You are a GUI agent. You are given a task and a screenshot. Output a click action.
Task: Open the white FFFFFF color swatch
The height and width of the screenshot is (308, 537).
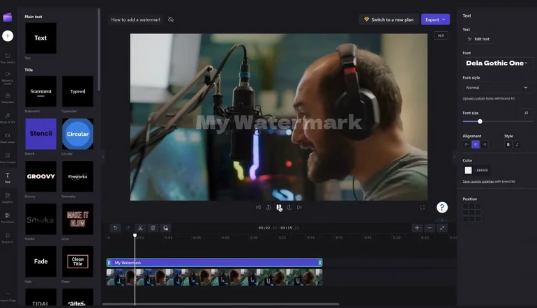pos(469,170)
